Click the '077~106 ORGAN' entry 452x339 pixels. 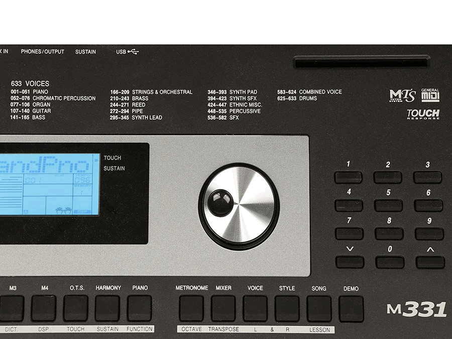click(30, 104)
